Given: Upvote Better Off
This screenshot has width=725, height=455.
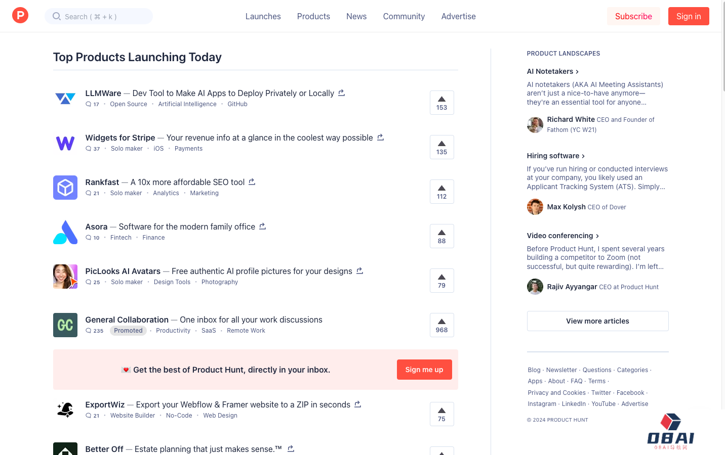Looking at the screenshot, I should point(441,451).
